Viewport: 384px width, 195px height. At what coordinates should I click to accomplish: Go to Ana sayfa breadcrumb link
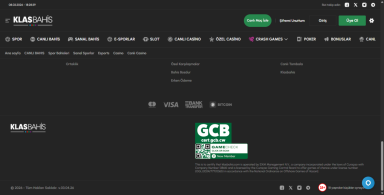pos(12,53)
